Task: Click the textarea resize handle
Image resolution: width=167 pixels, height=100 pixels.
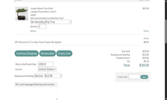Action: click(56, 99)
